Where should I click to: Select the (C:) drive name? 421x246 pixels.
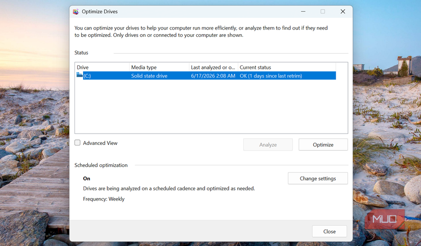tap(87, 76)
